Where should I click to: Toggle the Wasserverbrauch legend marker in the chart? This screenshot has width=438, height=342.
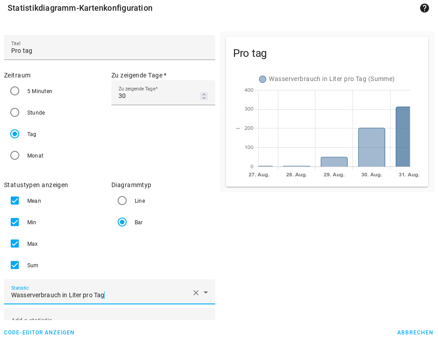[x=262, y=79]
